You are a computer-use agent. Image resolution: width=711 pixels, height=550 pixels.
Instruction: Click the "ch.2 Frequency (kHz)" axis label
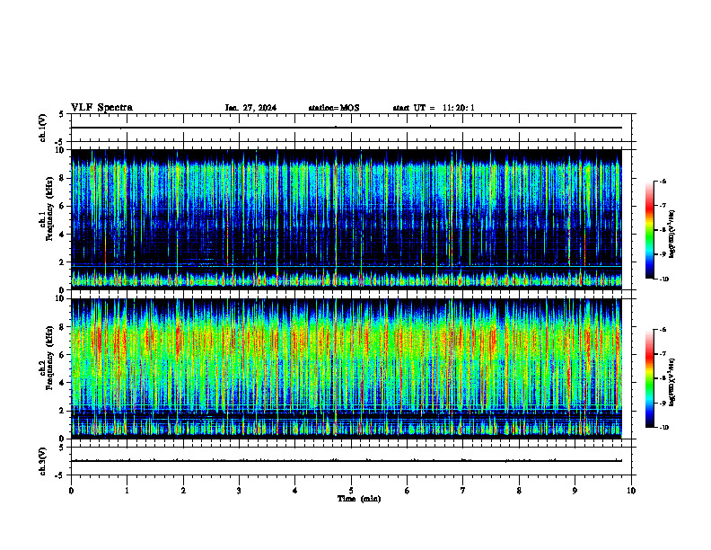48,358
